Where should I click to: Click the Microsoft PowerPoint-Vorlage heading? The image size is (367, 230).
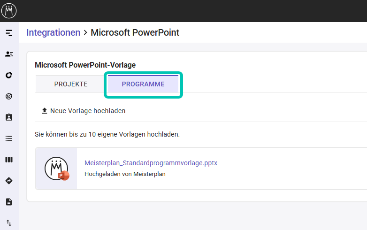(85, 65)
